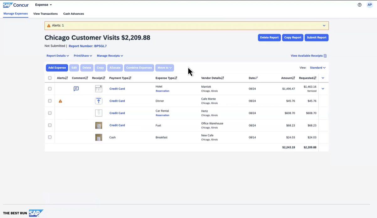
Task: Open the Manage Receipts dropdown
Action: tap(110, 56)
